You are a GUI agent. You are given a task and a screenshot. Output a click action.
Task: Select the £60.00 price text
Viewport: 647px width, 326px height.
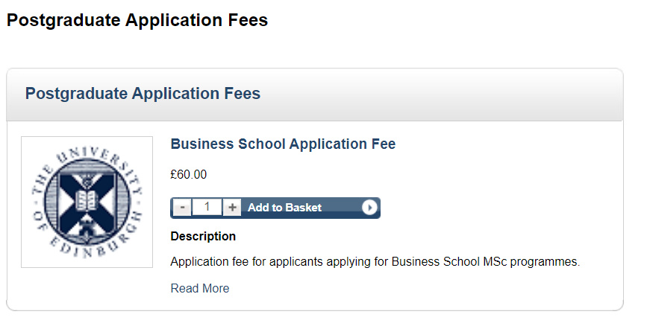click(x=189, y=174)
